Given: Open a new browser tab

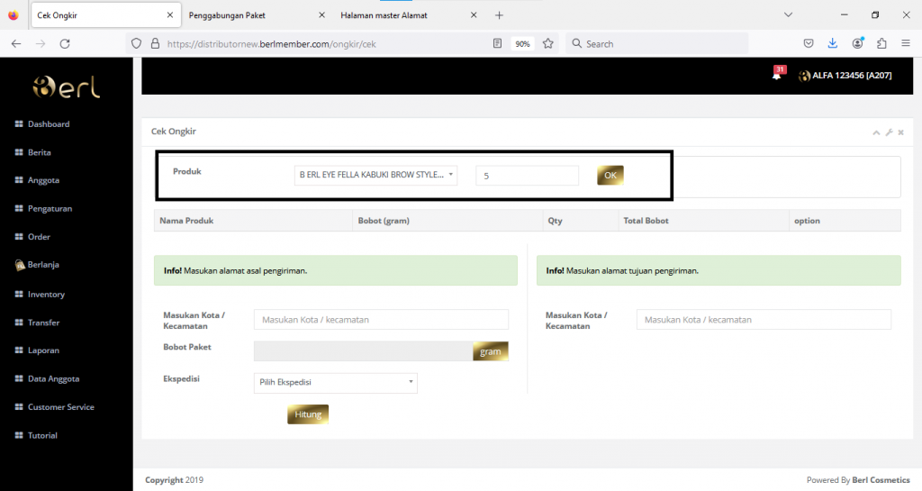Looking at the screenshot, I should tap(499, 15).
